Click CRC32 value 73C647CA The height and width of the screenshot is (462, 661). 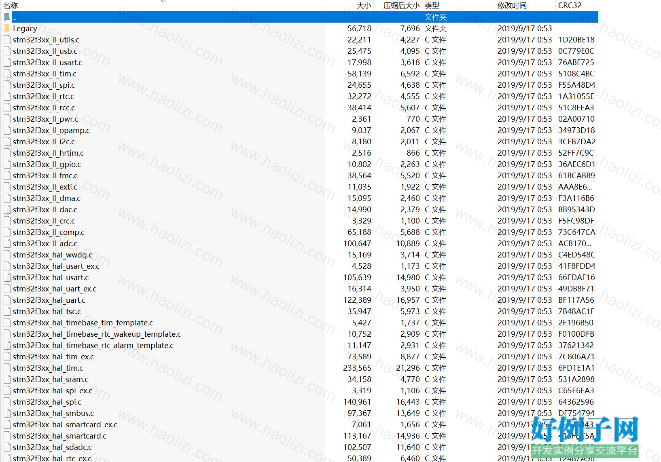click(x=577, y=232)
